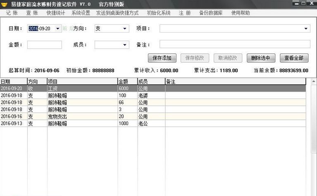Screen dimensions: 317x196
Task: Minimize the window
Action: point(296,3)
